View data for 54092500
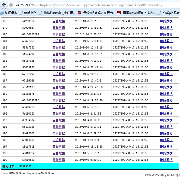The width and height of the screenshot is (180, 177). tap(58, 133)
